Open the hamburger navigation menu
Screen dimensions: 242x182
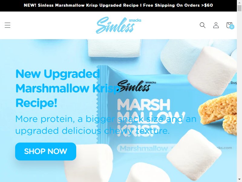tap(7, 25)
